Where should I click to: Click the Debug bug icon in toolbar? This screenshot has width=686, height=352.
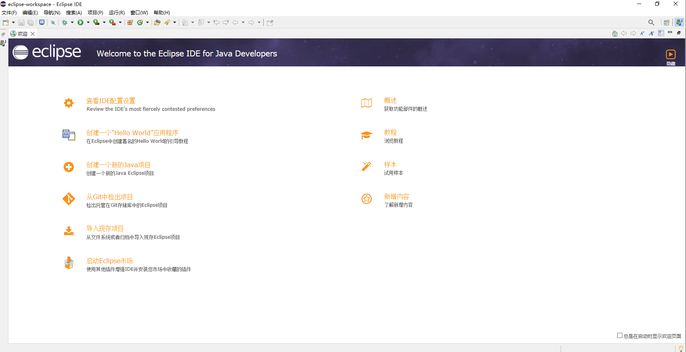[64, 22]
